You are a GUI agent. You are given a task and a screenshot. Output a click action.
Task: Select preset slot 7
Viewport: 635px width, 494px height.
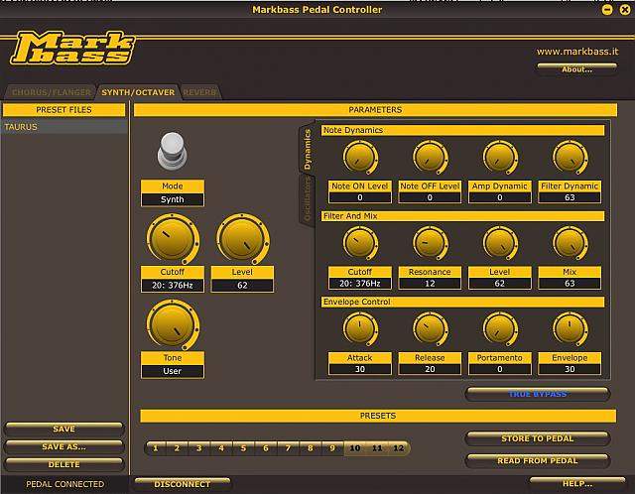(288, 448)
